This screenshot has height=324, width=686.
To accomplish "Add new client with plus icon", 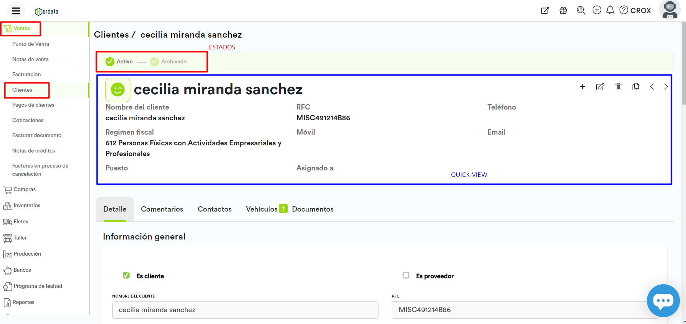I will pos(582,87).
